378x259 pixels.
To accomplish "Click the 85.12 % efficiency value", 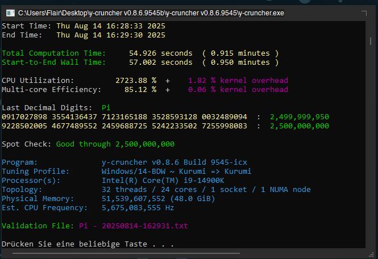I will click(140, 90).
